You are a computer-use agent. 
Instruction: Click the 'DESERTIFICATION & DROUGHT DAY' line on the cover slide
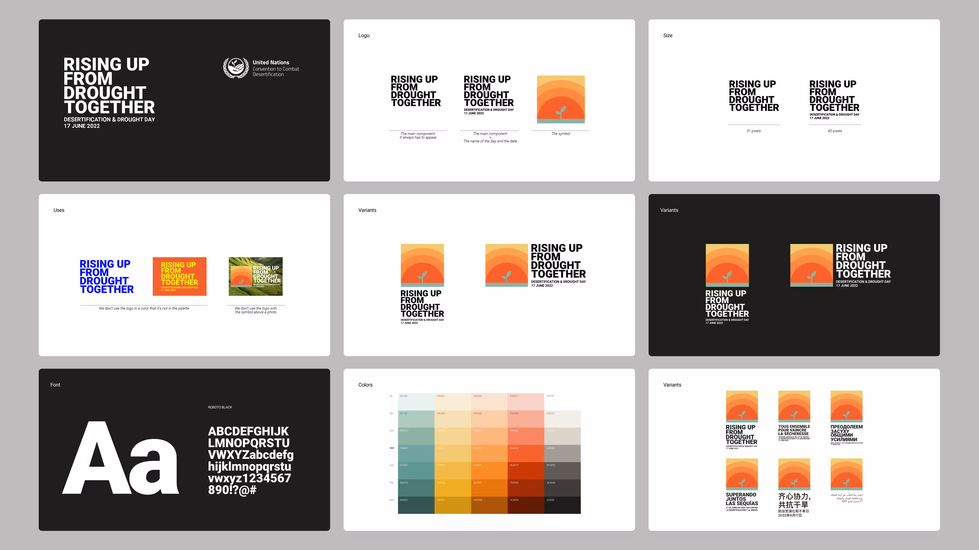point(109,119)
